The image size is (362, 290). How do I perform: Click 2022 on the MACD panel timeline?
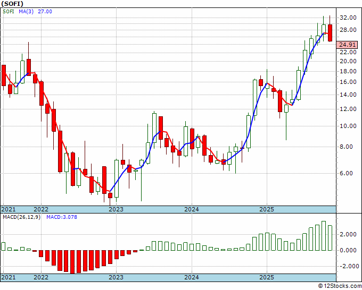point(41,277)
